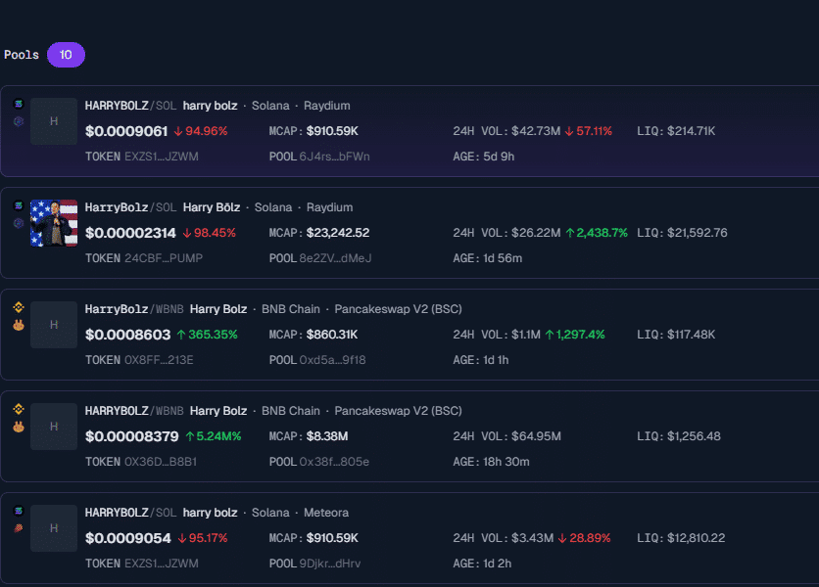Click token address 24CBF...PUMP
Image resolution: width=819 pixels, height=587 pixels.
click(x=164, y=258)
